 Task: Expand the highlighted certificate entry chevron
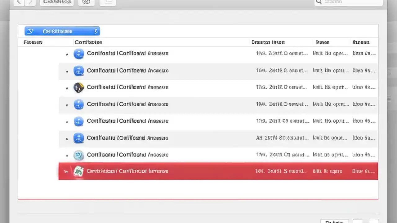pyautogui.click(x=66, y=171)
